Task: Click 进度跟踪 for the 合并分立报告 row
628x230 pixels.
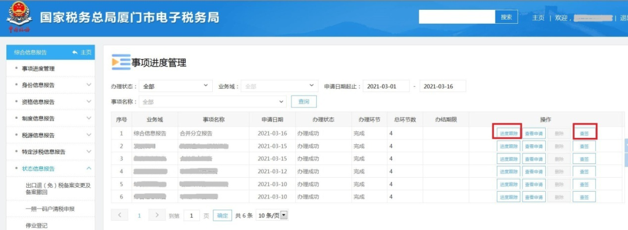Action: coord(509,133)
